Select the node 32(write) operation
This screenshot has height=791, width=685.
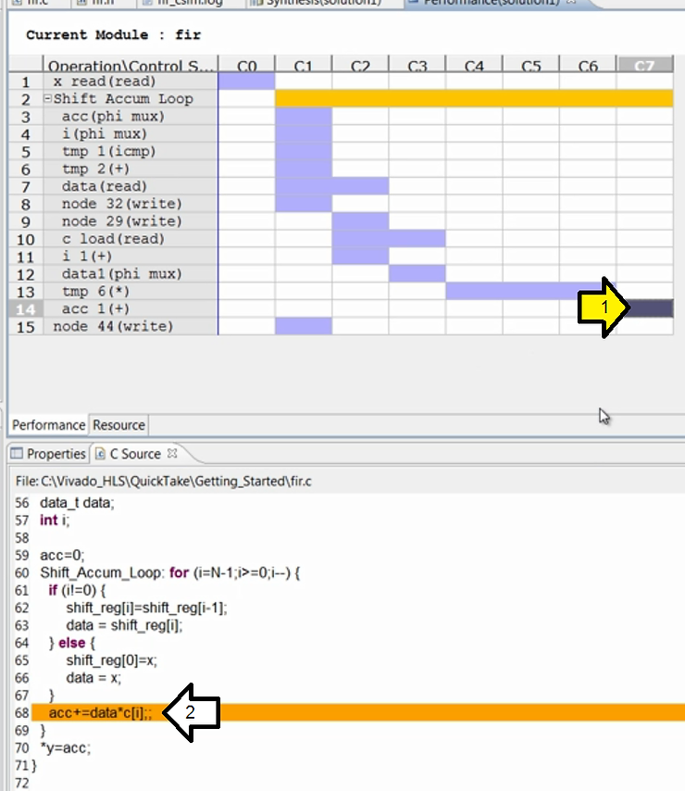coord(131,204)
